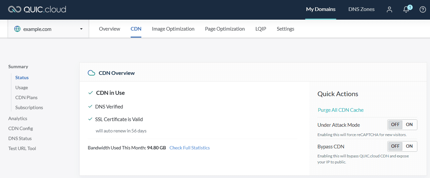Viewport: 430px width, 178px height.
Task: Open the DNS Zones menu
Action: pyautogui.click(x=361, y=9)
